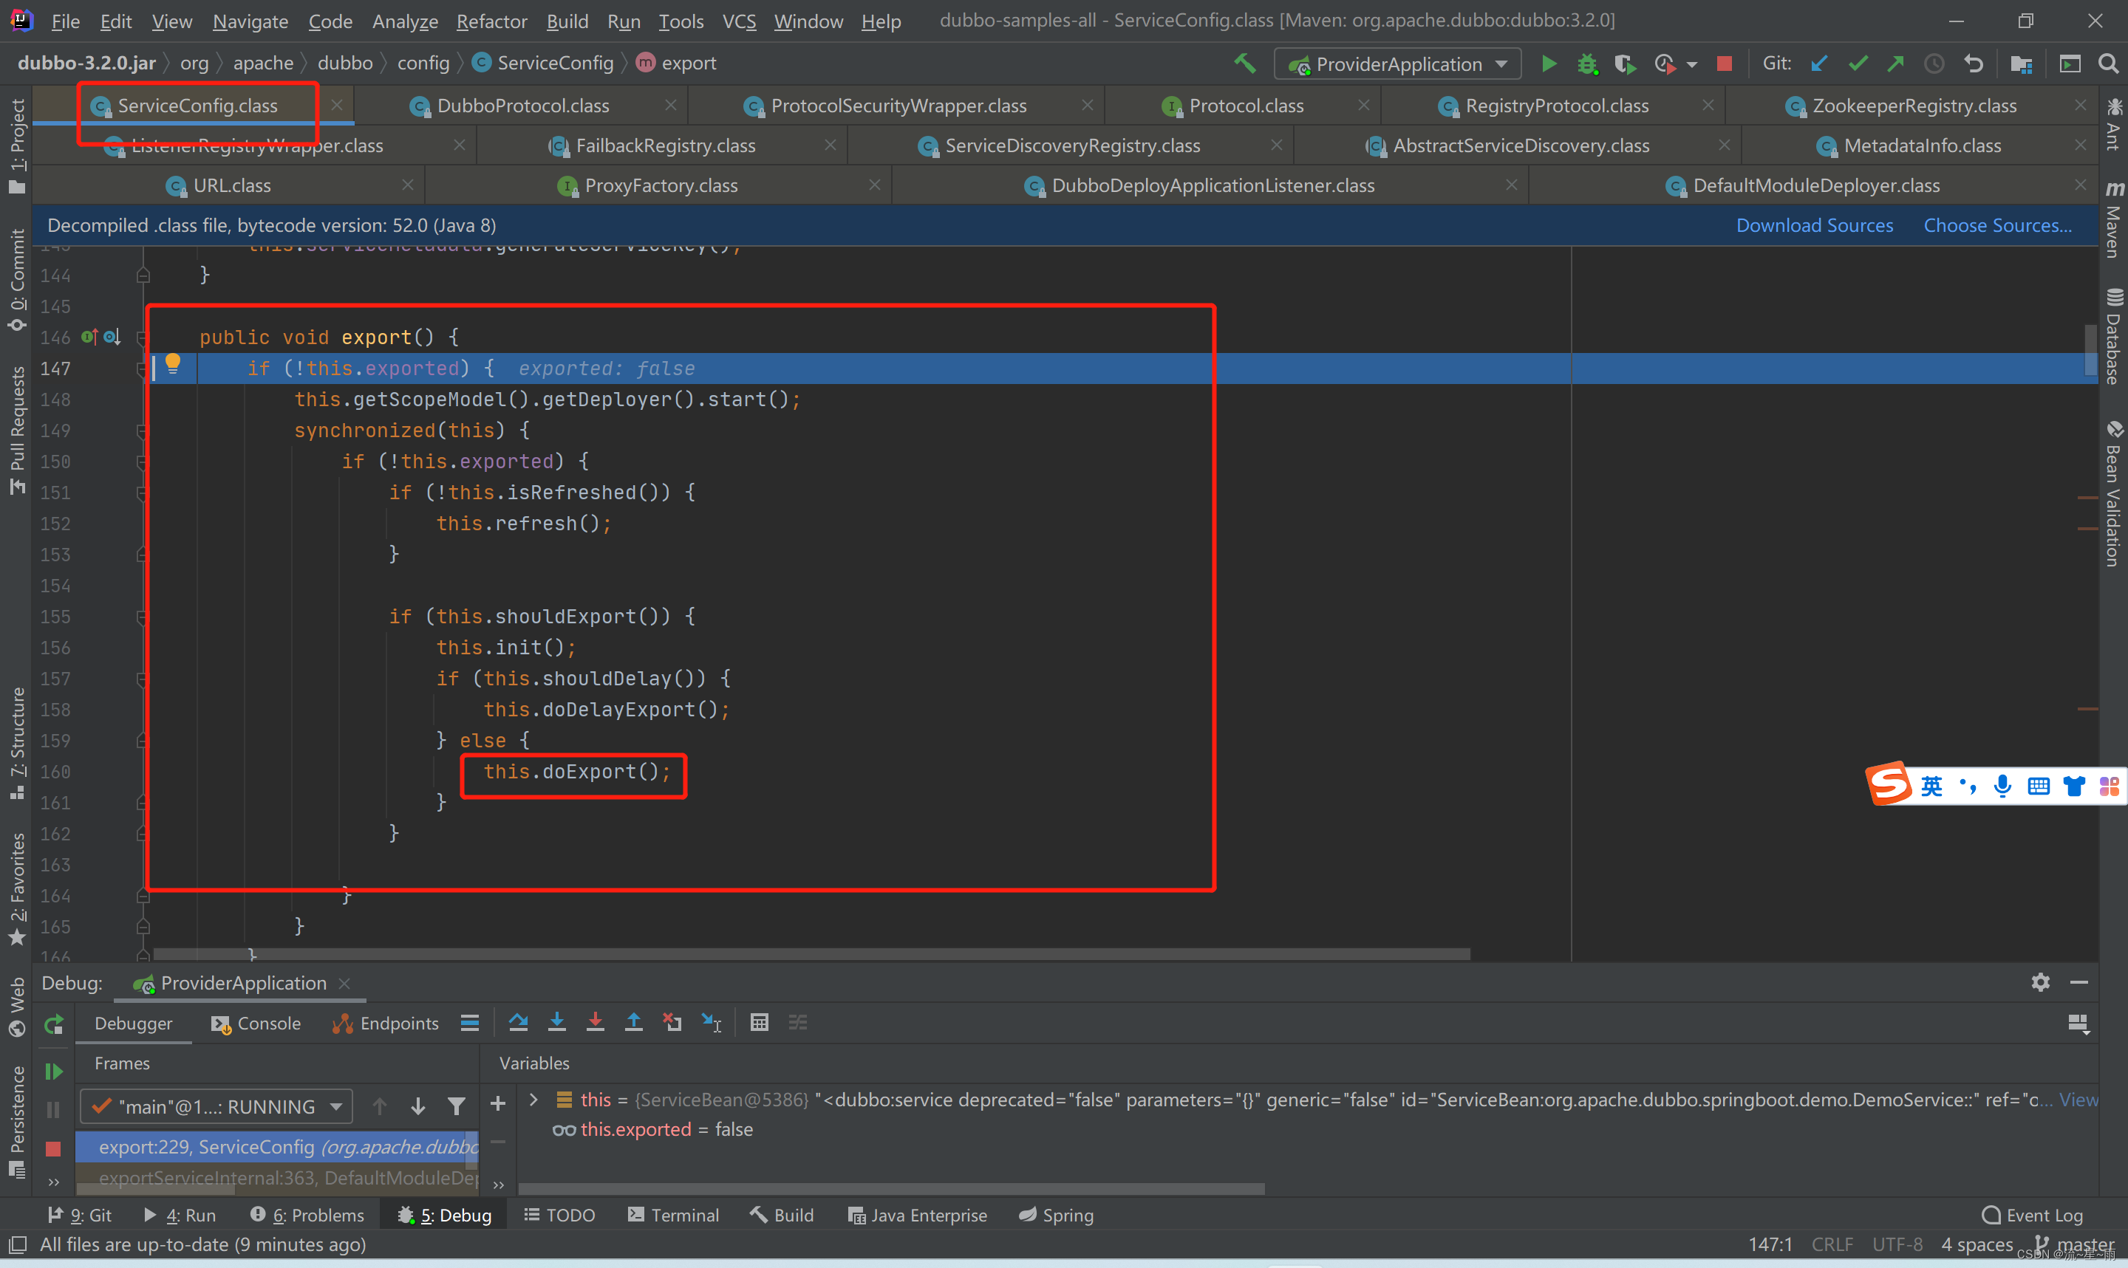This screenshot has height=1268, width=2128.
Task: Click the editor vertical scrollbar thumb
Action: click(2090, 349)
